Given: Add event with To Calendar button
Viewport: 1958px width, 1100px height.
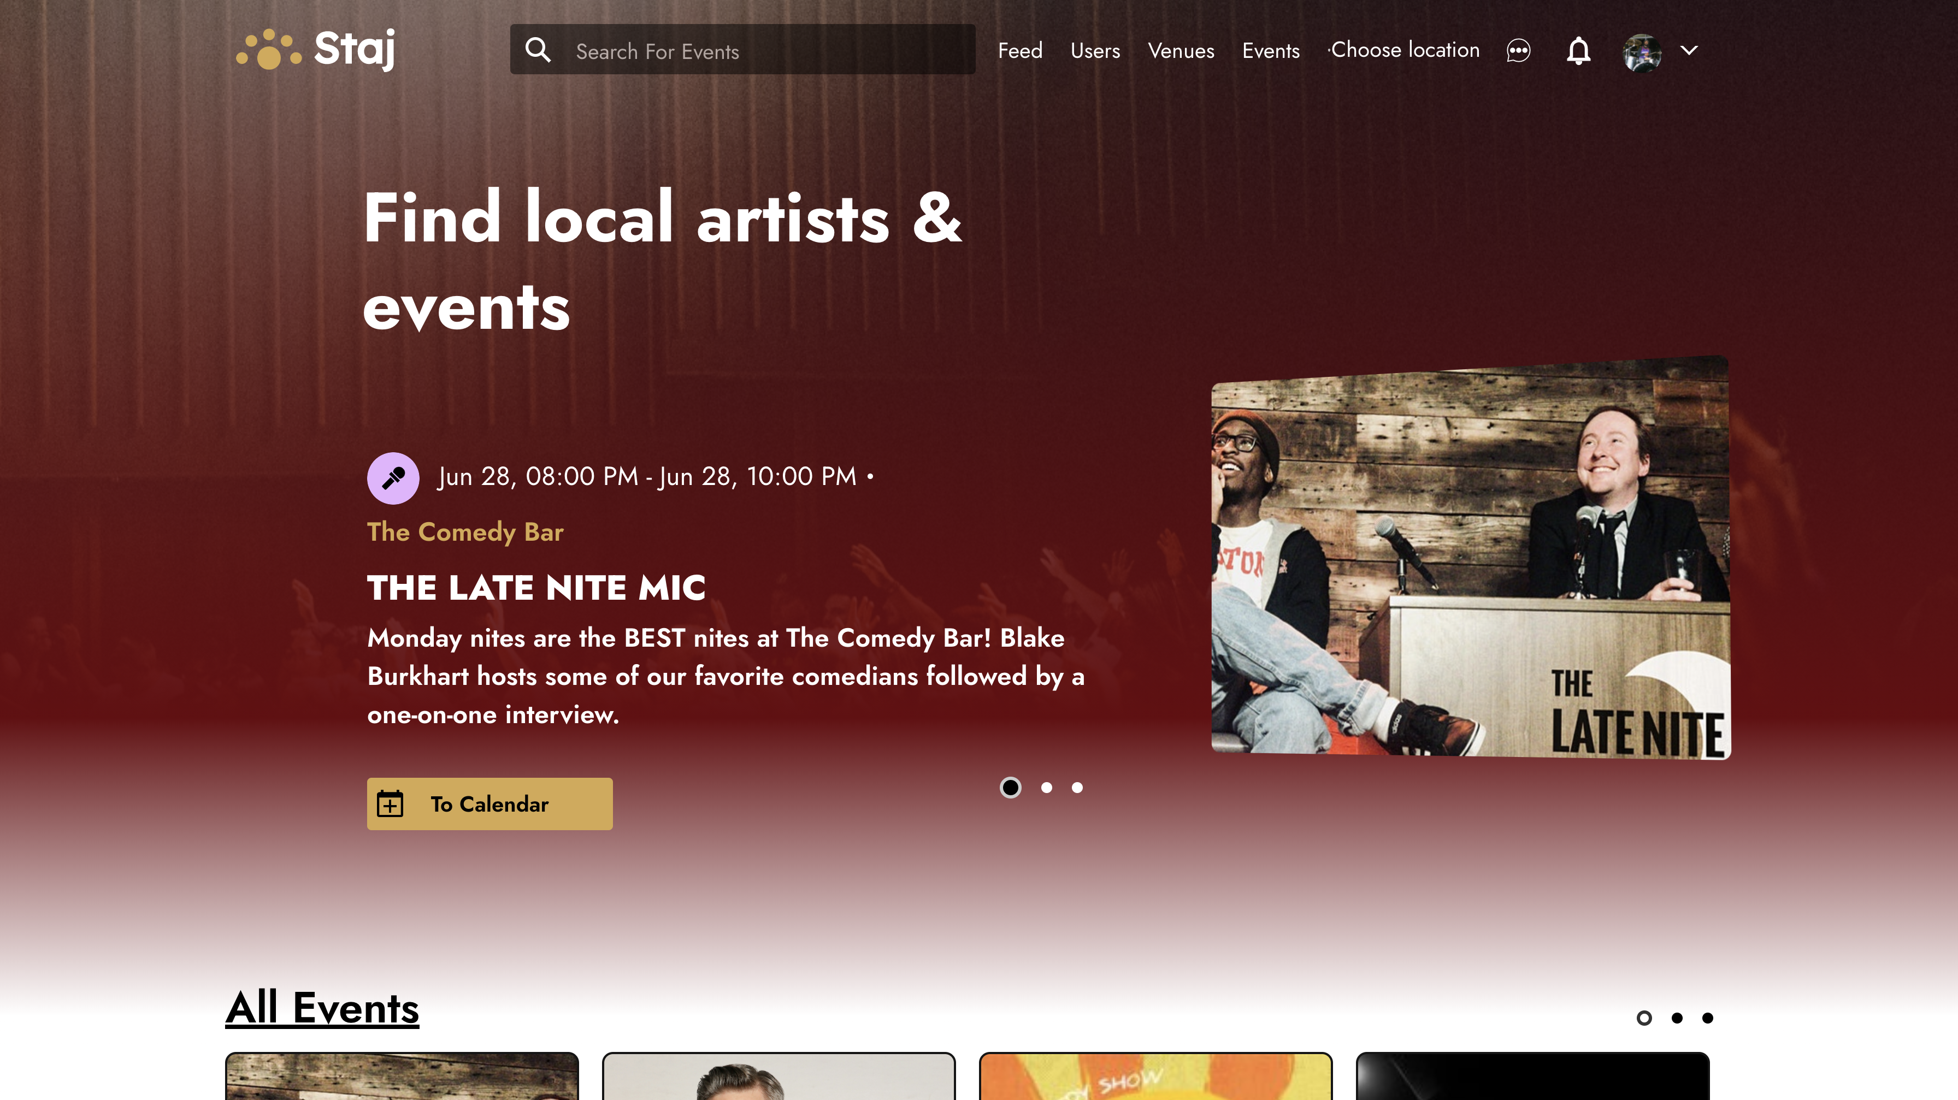Looking at the screenshot, I should coord(489,804).
